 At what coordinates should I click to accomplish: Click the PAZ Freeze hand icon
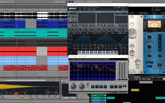pyautogui.click(x=101, y=87)
